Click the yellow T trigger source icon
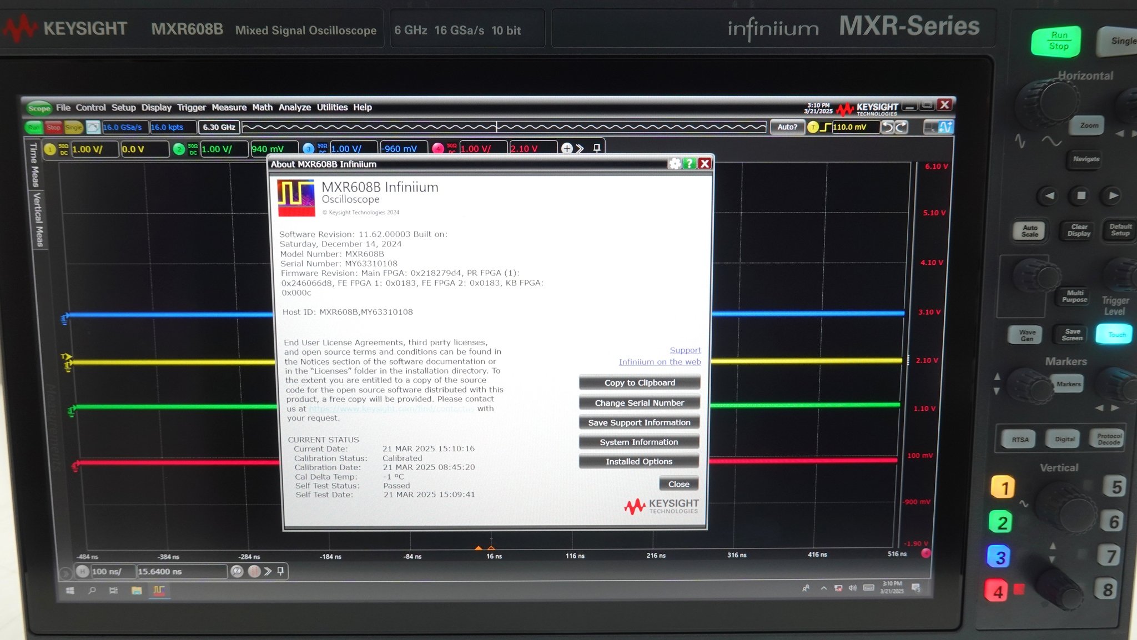Screen dimensions: 1137x640 click(813, 128)
